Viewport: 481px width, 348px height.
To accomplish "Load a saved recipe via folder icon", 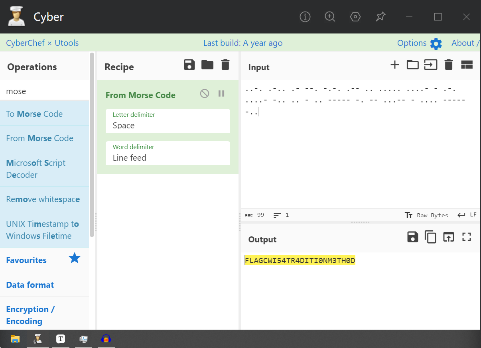I will pyautogui.click(x=207, y=65).
